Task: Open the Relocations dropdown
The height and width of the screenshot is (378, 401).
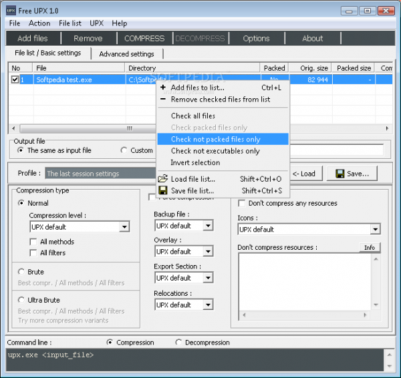Action: click(x=208, y=305)
